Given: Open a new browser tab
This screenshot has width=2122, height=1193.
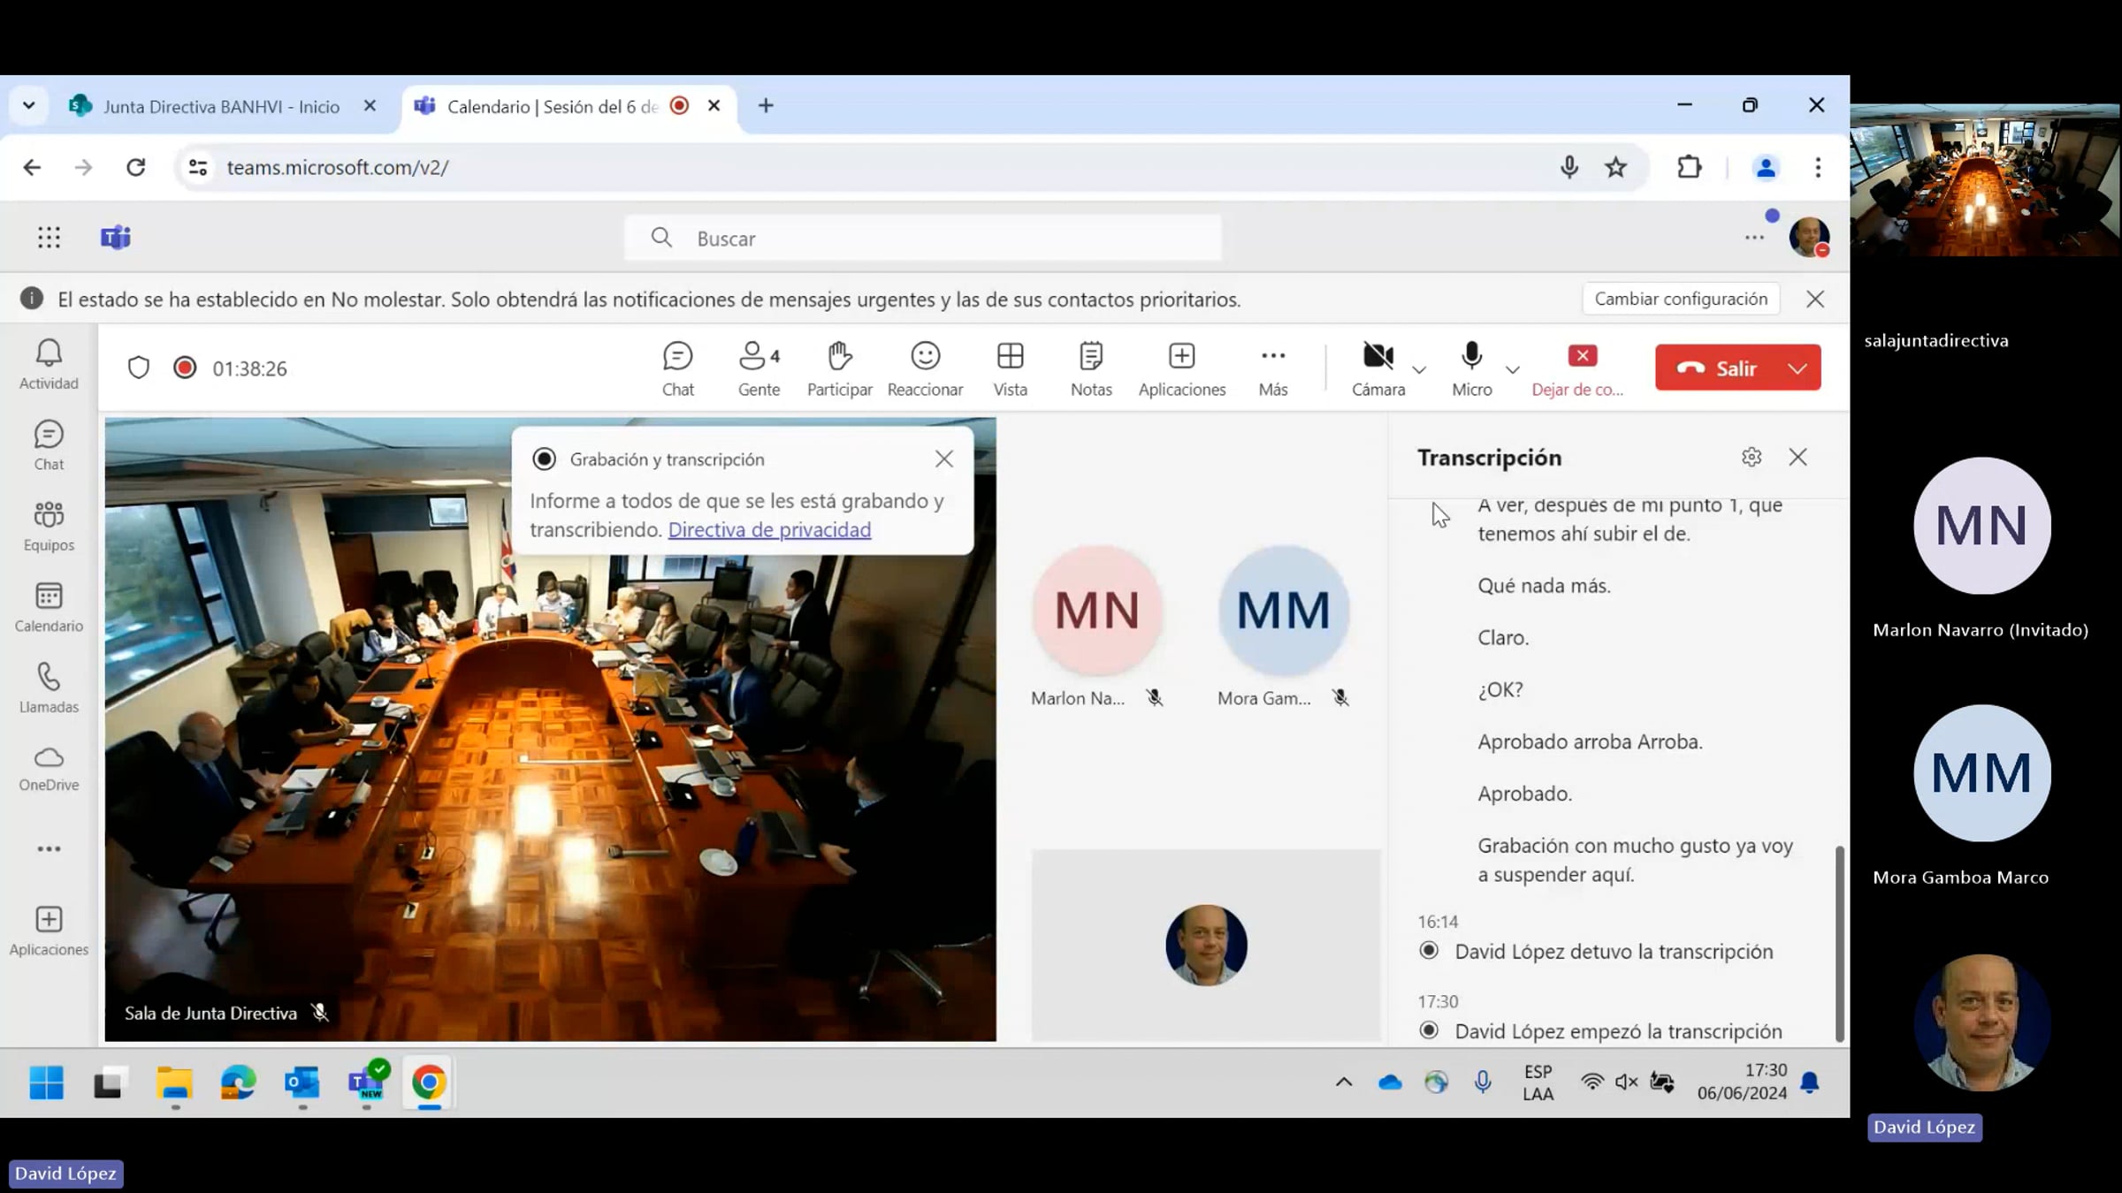Looking at the screenshot, I should [x=766, y=106].
